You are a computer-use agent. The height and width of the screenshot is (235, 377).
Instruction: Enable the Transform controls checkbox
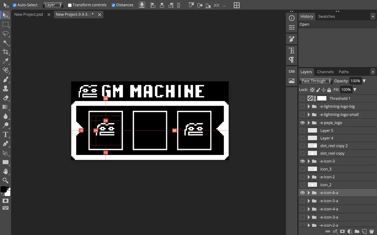click(x=70, y=5)
